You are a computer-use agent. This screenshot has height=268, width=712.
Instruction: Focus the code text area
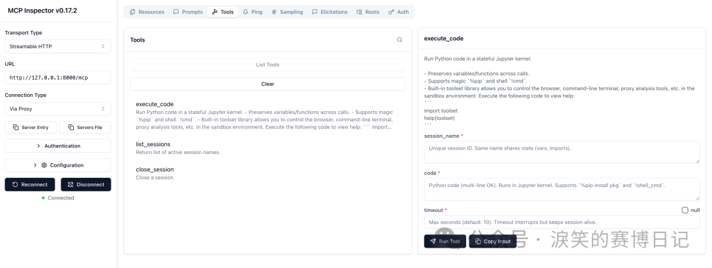click(x=562, y=189)
